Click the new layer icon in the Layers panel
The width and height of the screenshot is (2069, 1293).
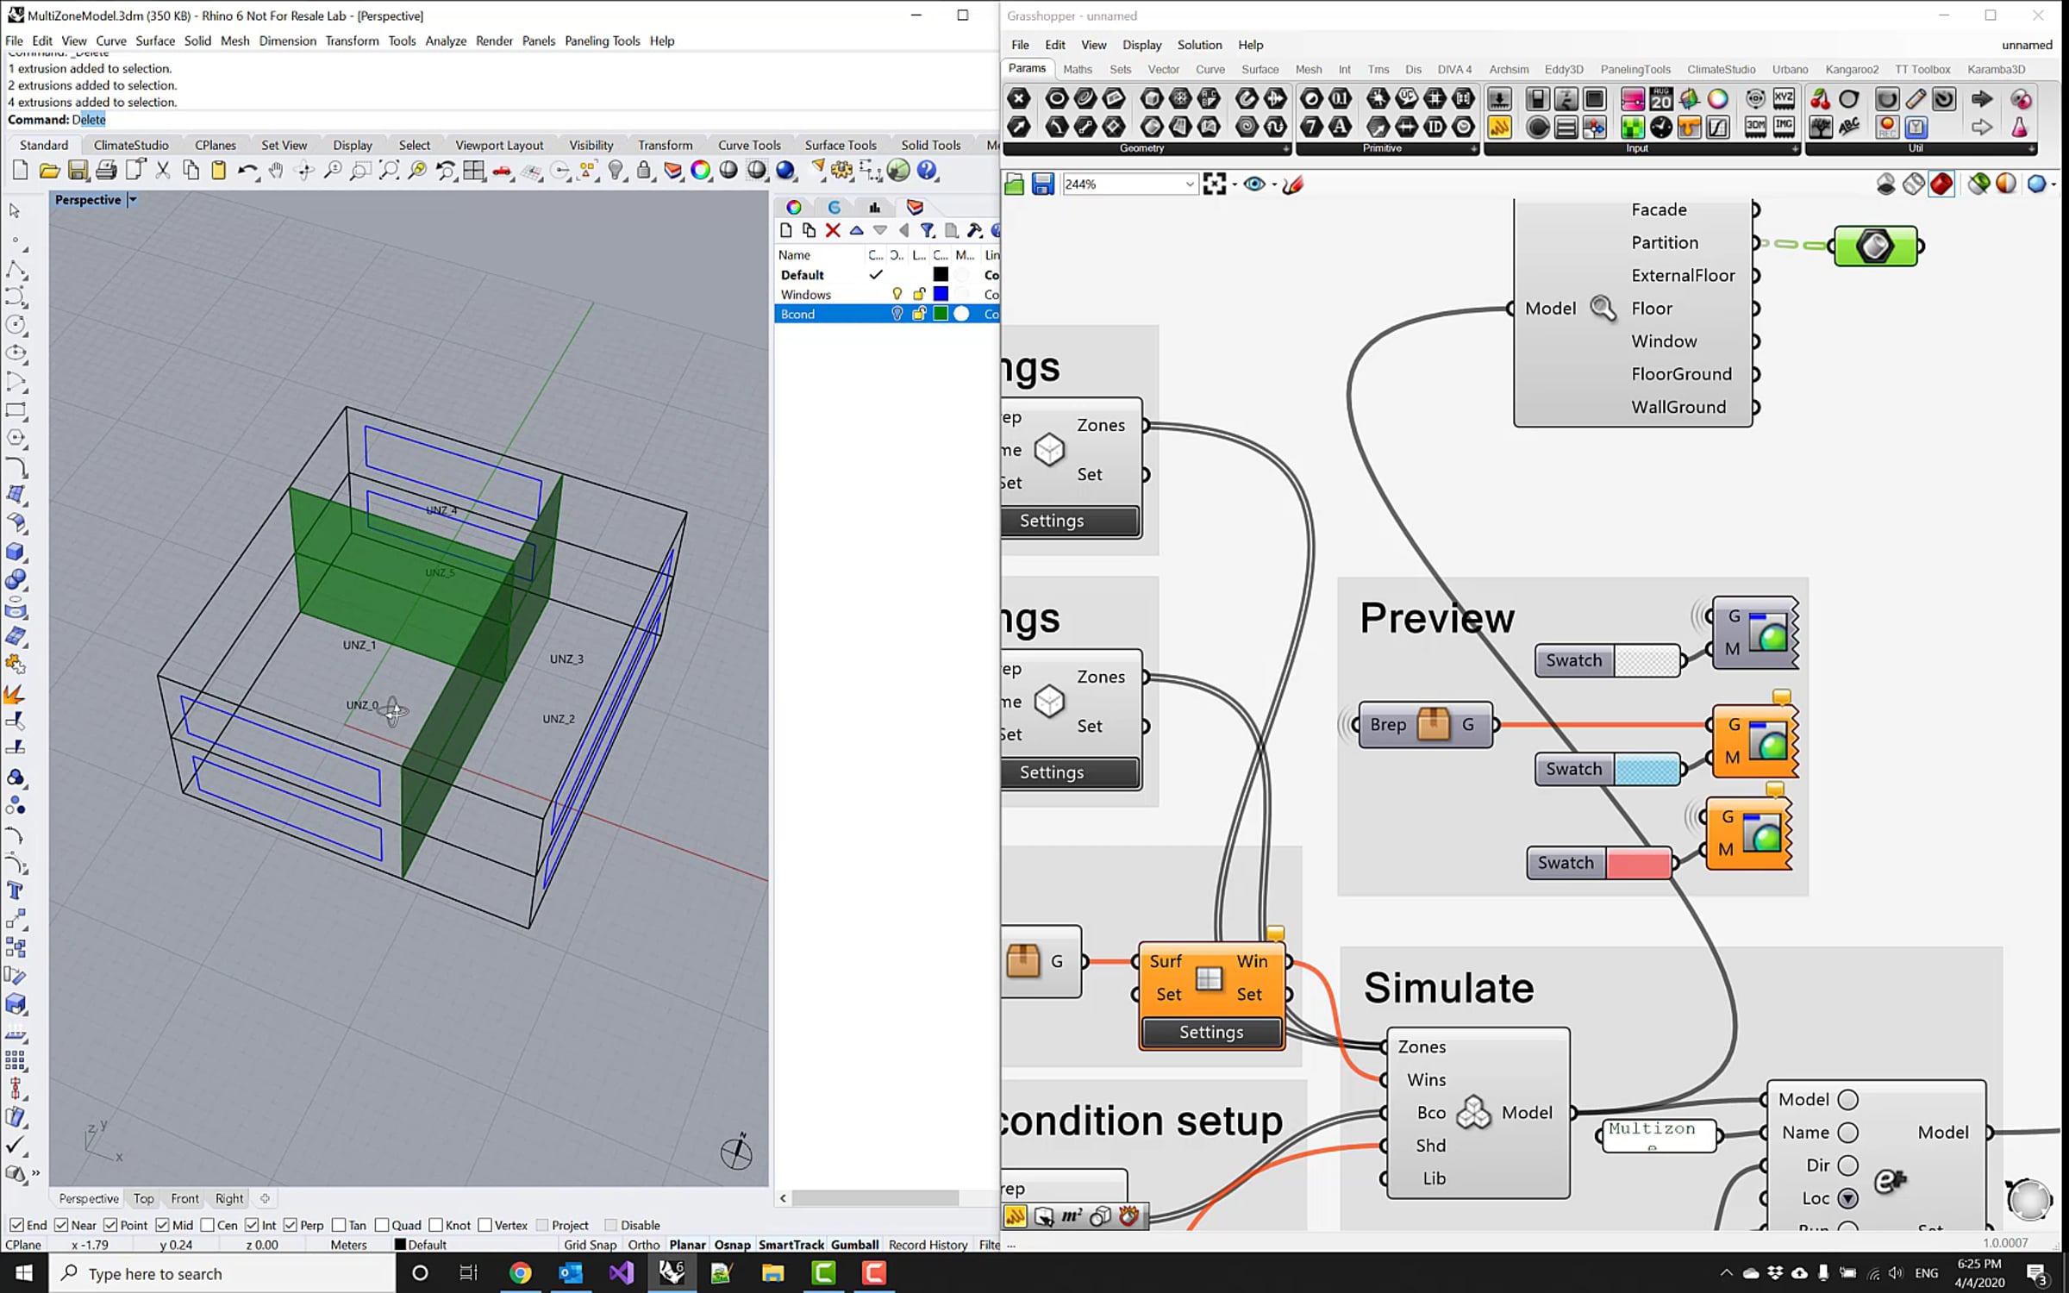[785, 230]
